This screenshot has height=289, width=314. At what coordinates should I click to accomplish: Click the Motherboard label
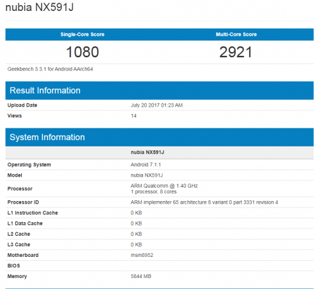[x=23, y=255]
